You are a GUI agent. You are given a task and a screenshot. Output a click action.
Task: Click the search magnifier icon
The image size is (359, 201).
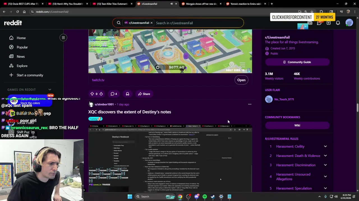119,23
